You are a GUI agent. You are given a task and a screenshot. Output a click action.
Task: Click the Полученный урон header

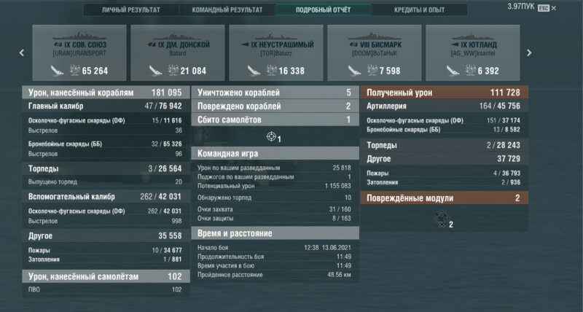pos(442,93)
